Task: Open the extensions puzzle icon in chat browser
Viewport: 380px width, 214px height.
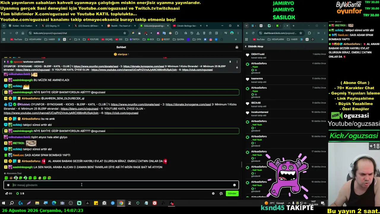Action: 177,33
